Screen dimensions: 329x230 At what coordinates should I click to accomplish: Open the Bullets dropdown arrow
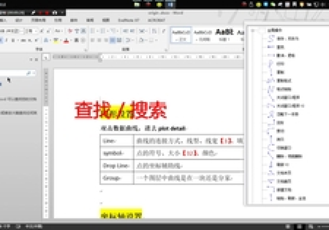point(97,31)
